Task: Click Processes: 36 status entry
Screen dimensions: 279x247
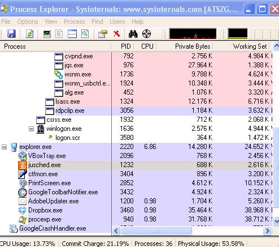Action: (x=153, y=244)
